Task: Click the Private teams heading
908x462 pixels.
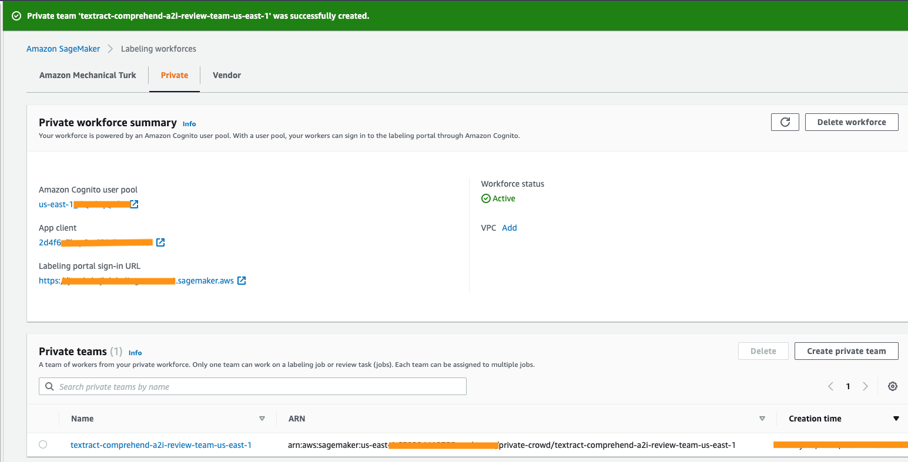Action: pos(73,351)
